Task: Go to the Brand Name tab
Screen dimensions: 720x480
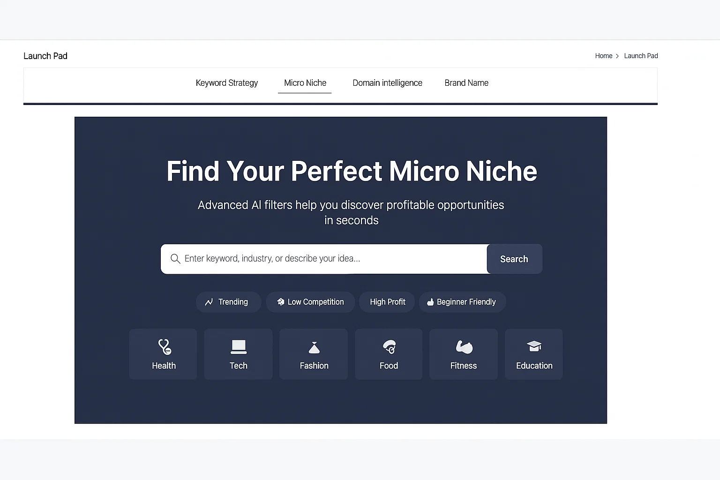Action: point(466,83)
